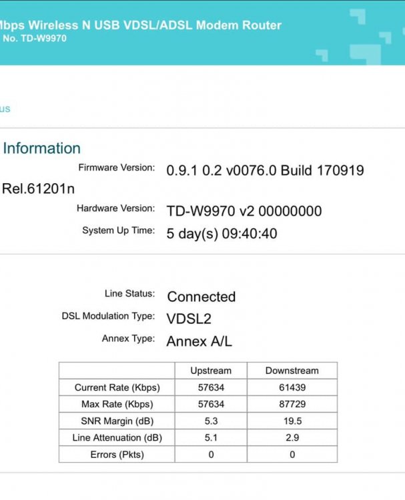
Task: Click the Errors (Pkts) row label
Action: tap(117, 454)
